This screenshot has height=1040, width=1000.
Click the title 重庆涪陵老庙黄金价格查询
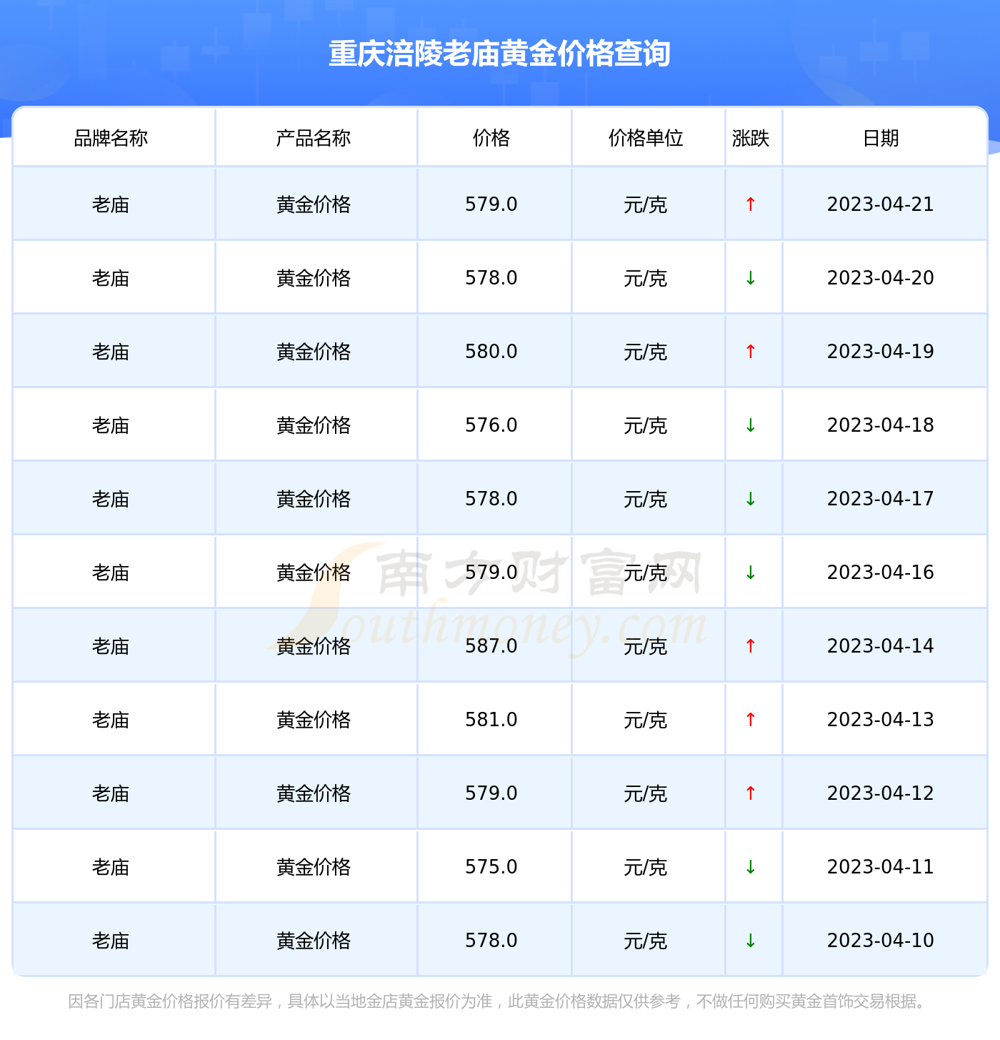(499, 54)
